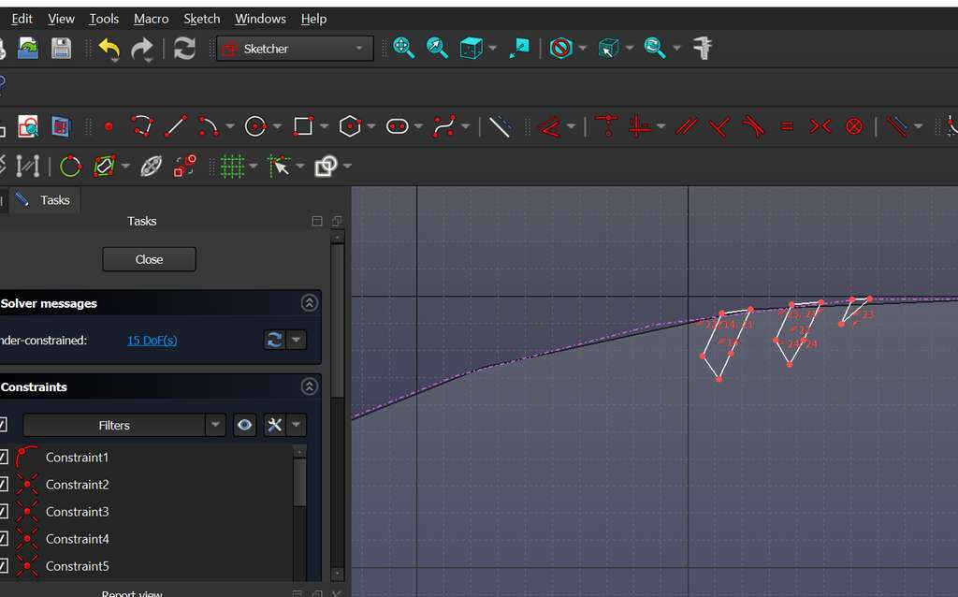Image resolution: width=958 pixels, height=597 pixels.
Task: Open the constraint settings dropdown arrow
Action: pos(297,425)
